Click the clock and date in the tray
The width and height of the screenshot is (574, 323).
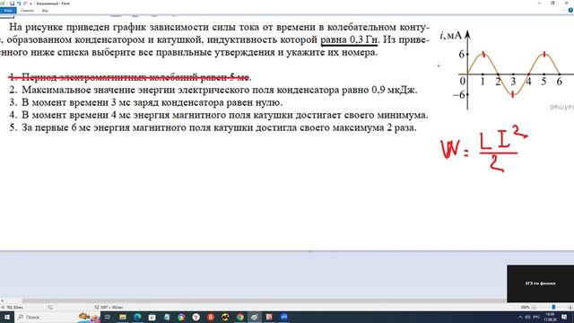tap(550, 317)
